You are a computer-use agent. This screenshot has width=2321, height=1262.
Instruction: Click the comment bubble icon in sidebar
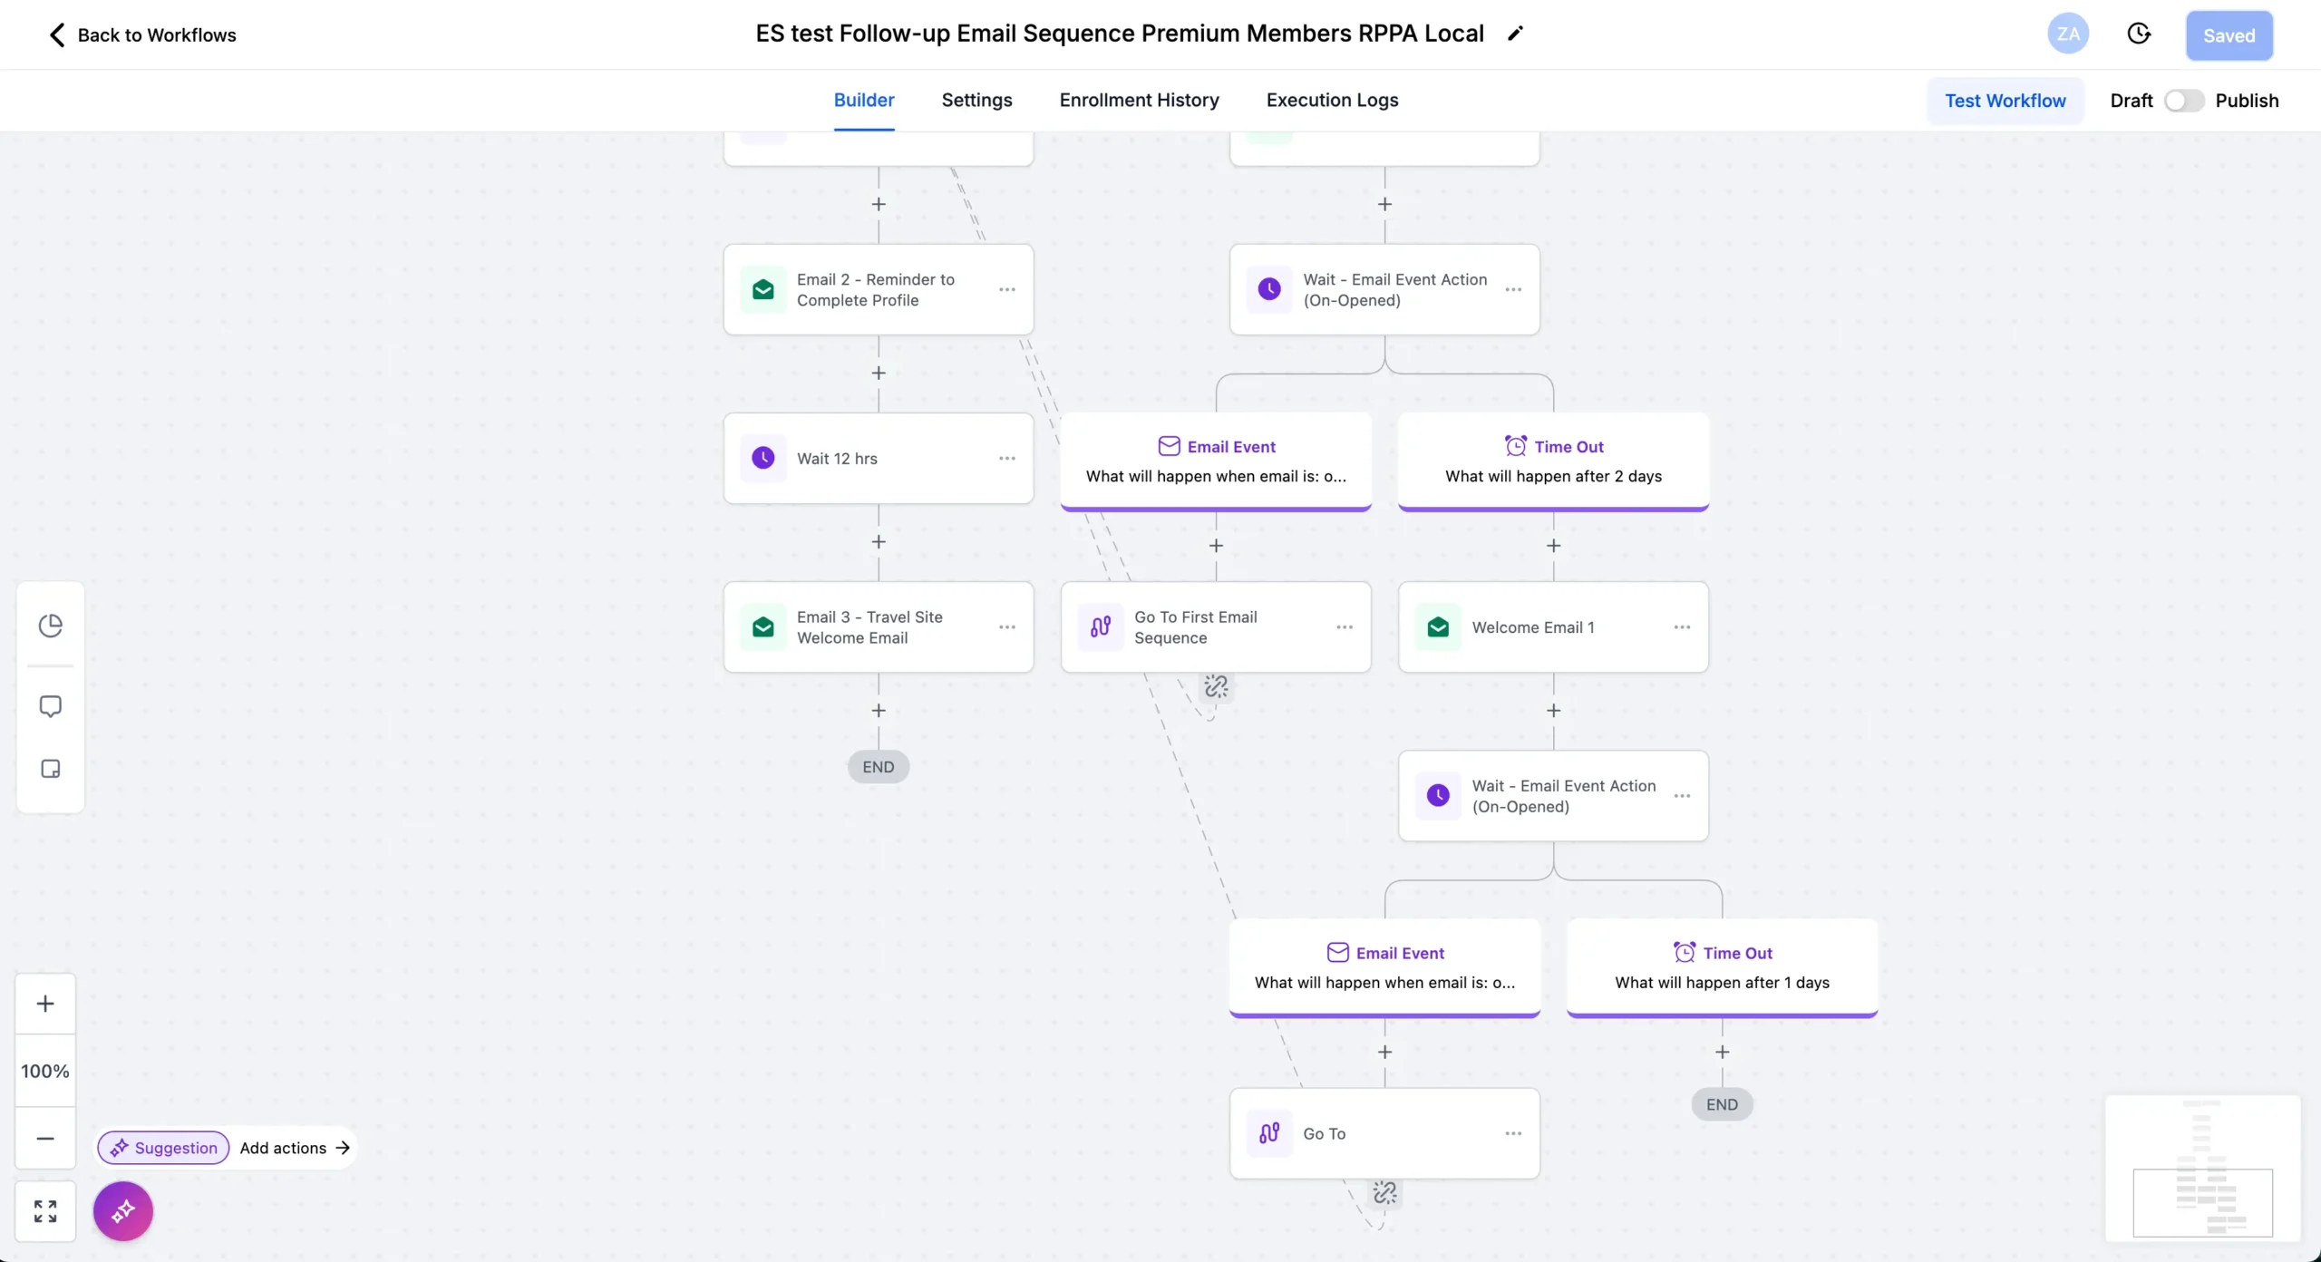[x=51, y=706]
